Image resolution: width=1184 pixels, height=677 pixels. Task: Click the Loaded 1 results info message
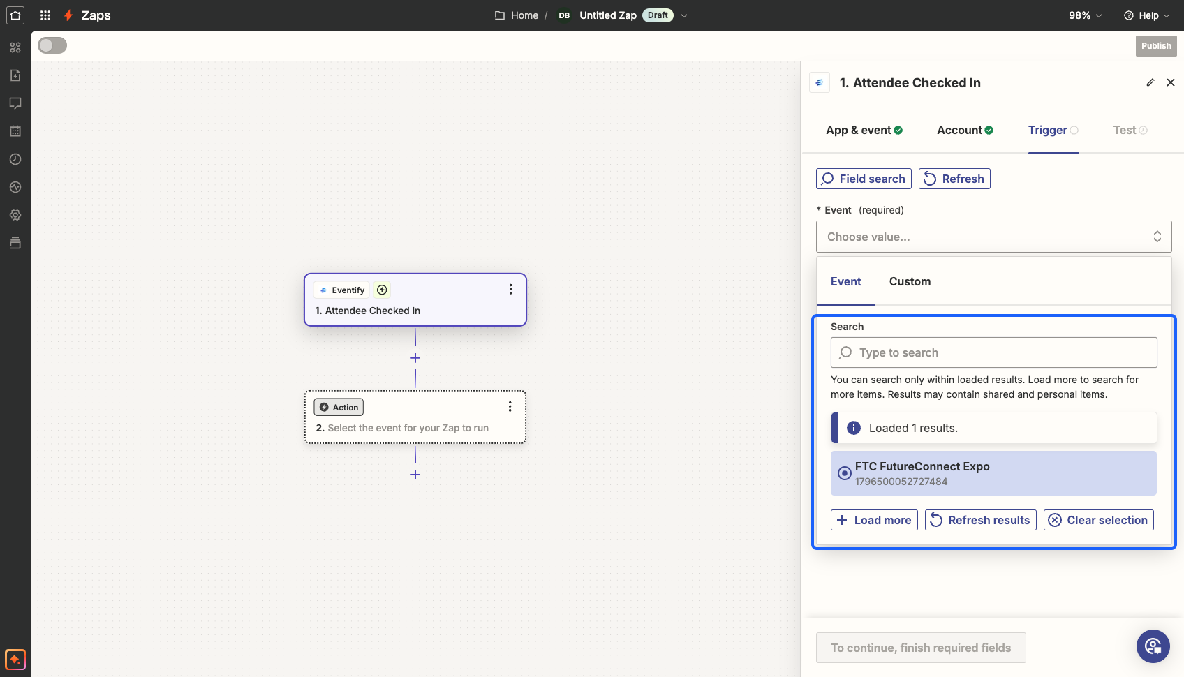pyautogui.click(x=993, y=428)
